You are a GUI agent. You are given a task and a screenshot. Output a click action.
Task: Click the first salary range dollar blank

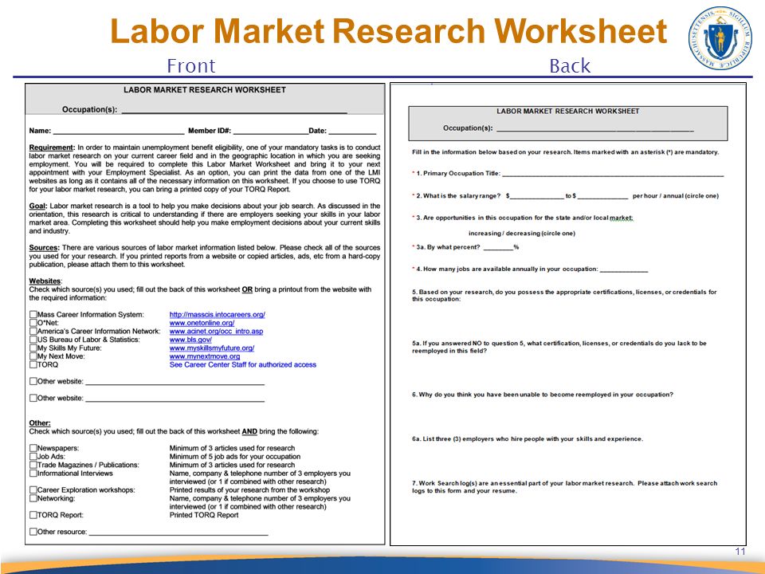point(536,196)
